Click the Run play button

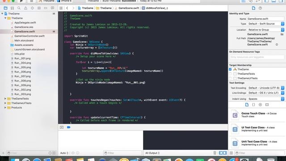click(x=21, y=1)
